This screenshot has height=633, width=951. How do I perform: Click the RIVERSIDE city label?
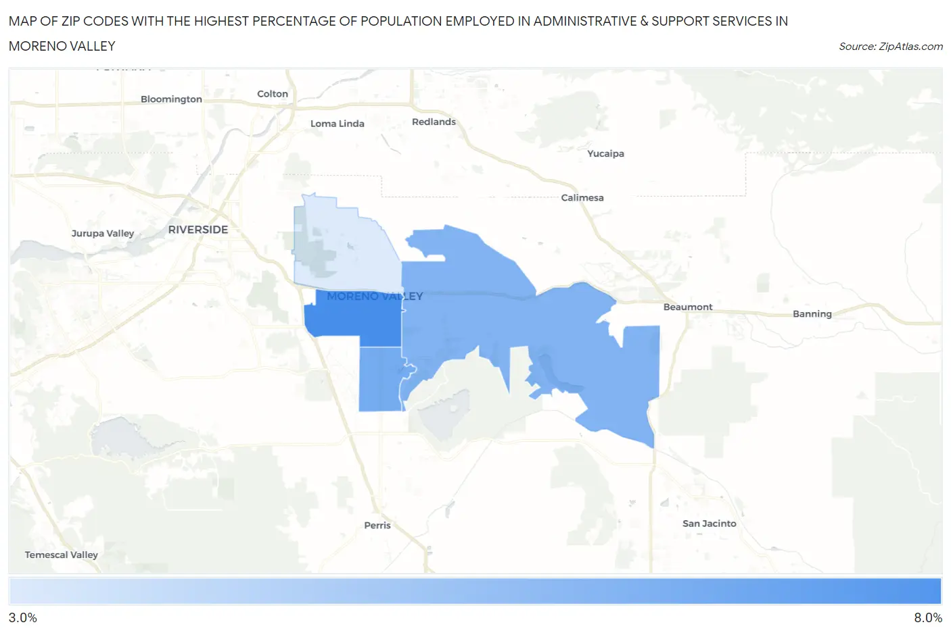pyautogui.click(x=198, y=230)
